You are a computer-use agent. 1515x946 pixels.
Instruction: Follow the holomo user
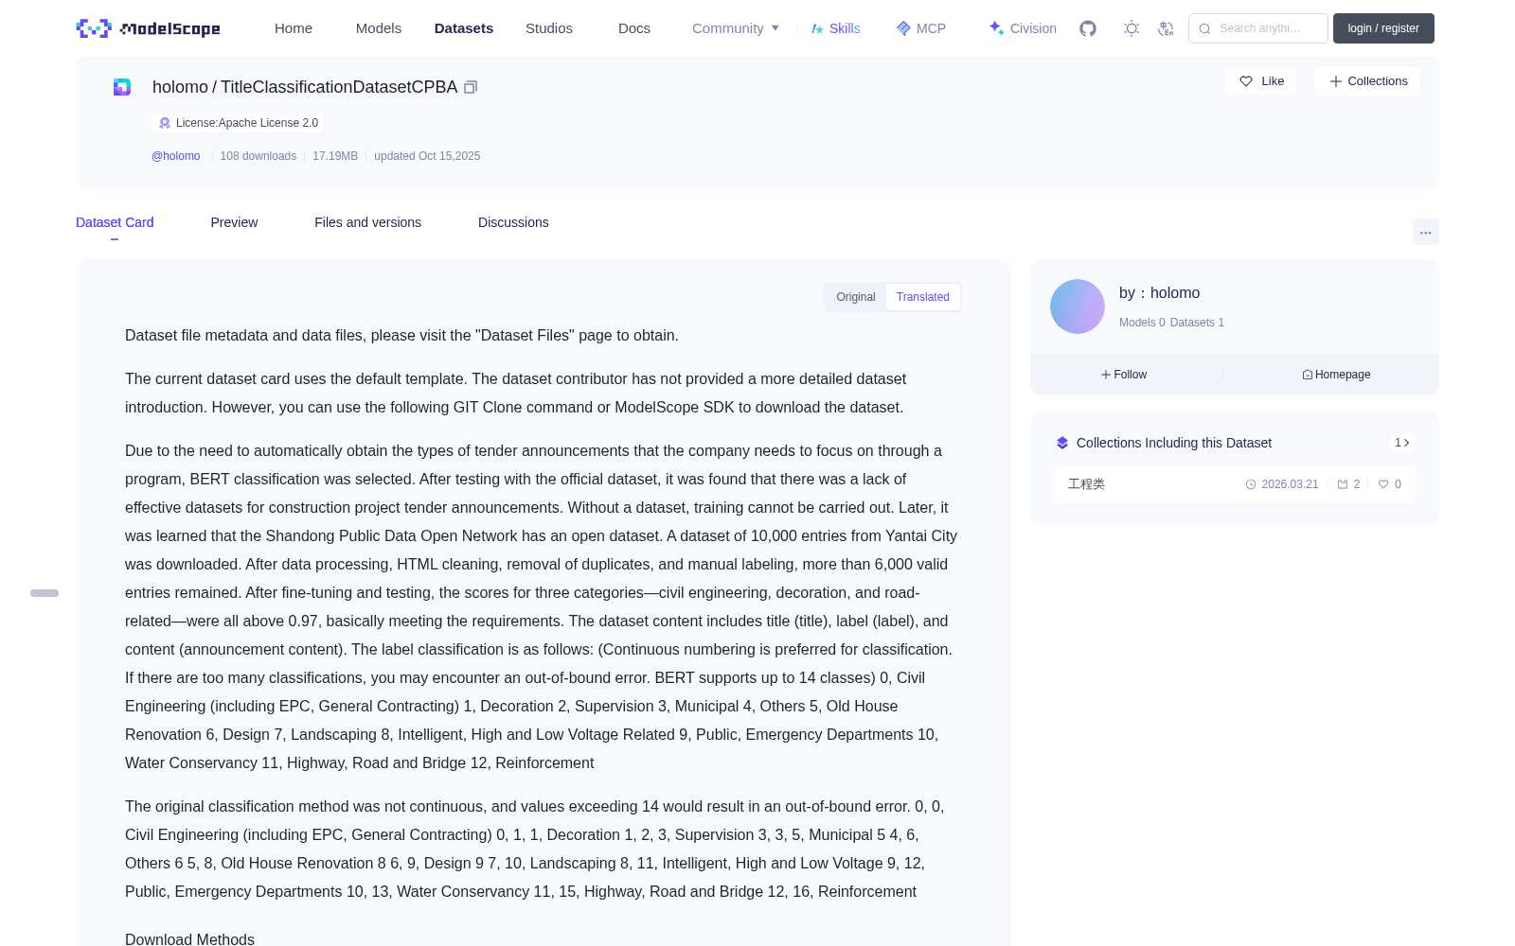click(1124, 375)
